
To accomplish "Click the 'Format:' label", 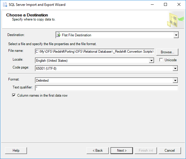I will coord(14,79).
